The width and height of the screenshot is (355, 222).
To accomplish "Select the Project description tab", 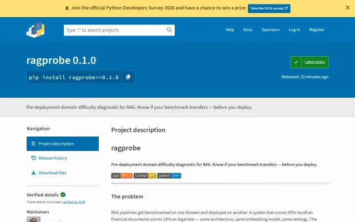I will [63, 144].
